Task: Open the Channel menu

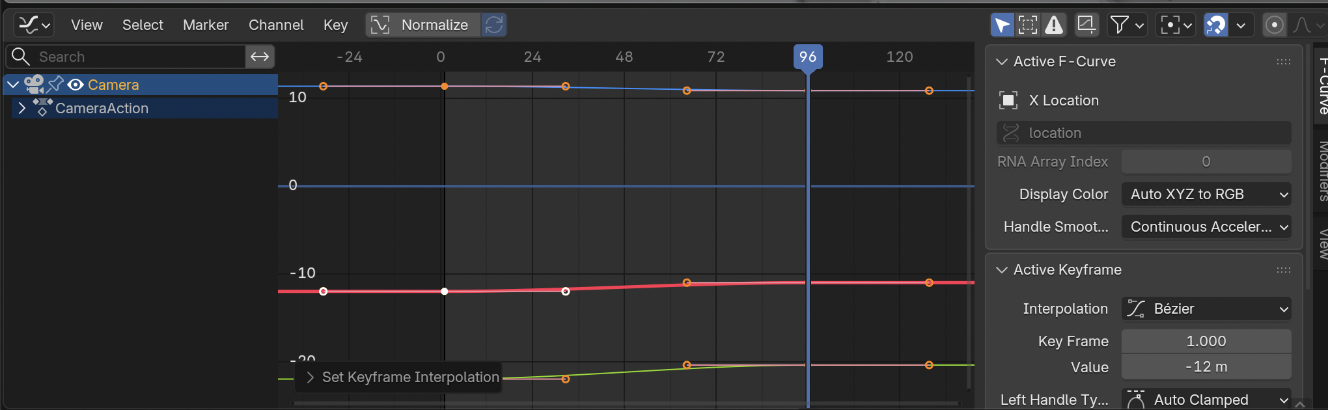Action: click(x=276, y=25)
